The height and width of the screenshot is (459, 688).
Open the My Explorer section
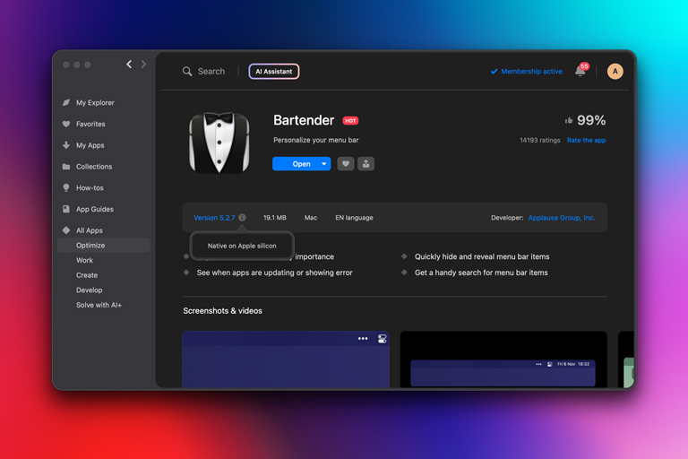95,102
